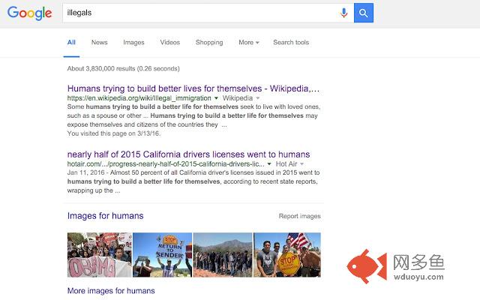
Task: Switch to the News tab
Action: 99,43
